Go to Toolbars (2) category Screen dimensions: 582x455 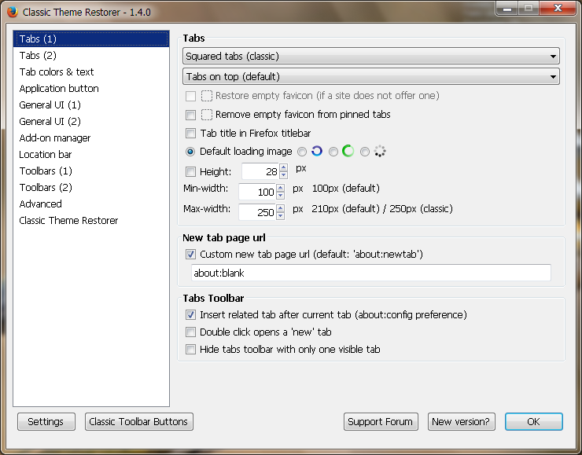coord(91,188)
